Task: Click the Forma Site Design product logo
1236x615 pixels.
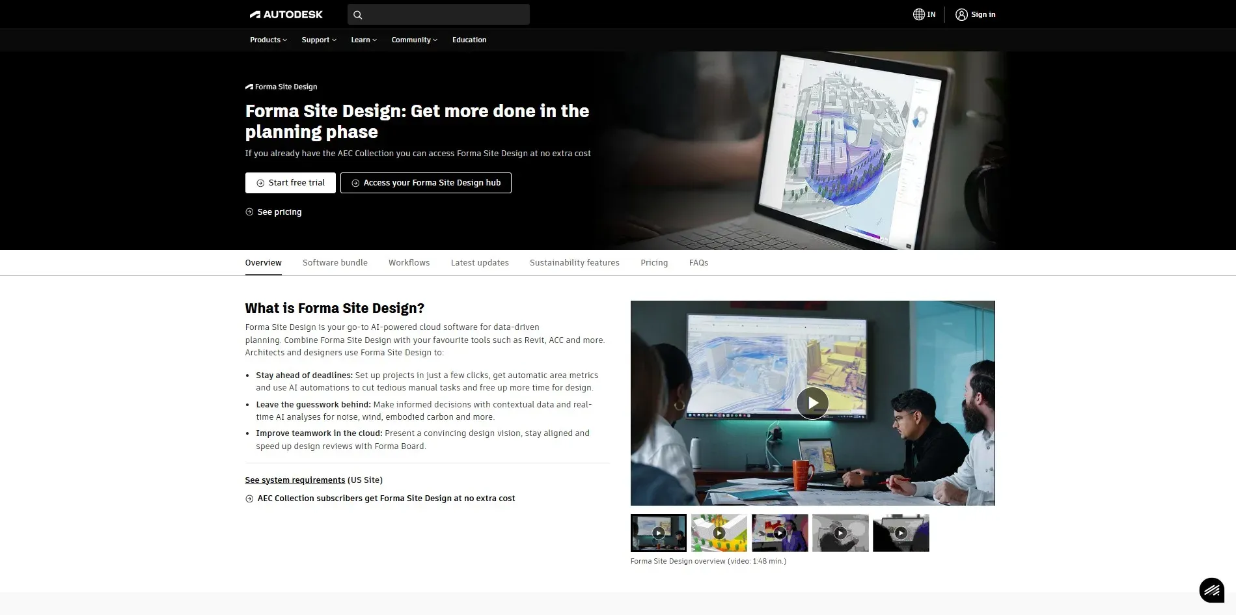Action: [x=281, y=87]
